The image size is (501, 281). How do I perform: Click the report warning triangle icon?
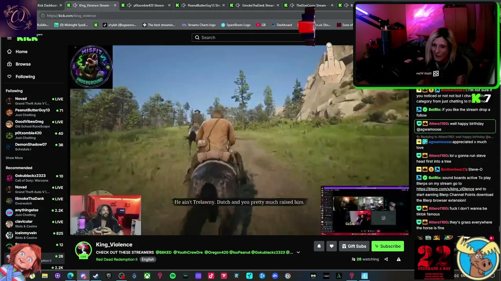tap(398, 259)
